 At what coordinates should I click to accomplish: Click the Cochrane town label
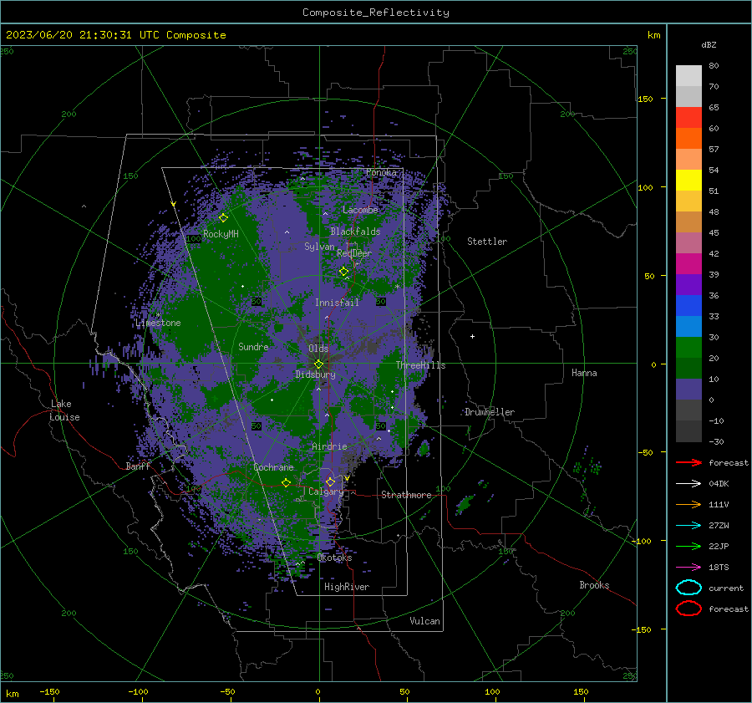click(273, 467)
